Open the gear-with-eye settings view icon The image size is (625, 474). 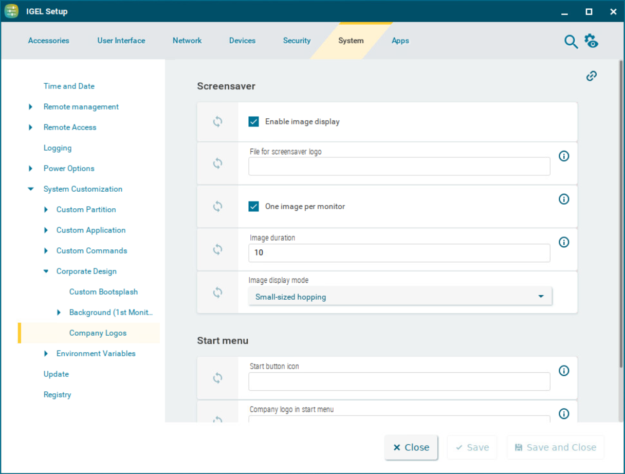tap(591, 41)
